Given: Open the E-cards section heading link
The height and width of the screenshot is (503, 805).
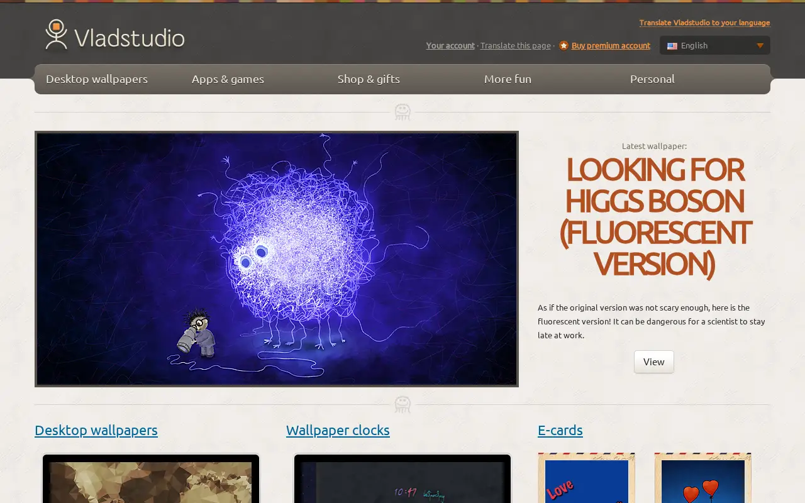Looking at the screenshot, I should (x=560, y=430).
